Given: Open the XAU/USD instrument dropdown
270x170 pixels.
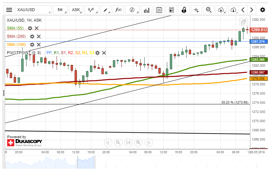Looking at the screenshot, I should click(34, 10).
